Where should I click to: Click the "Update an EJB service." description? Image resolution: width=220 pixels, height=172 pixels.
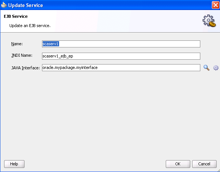pyautogui.click(x=30, y=26)
